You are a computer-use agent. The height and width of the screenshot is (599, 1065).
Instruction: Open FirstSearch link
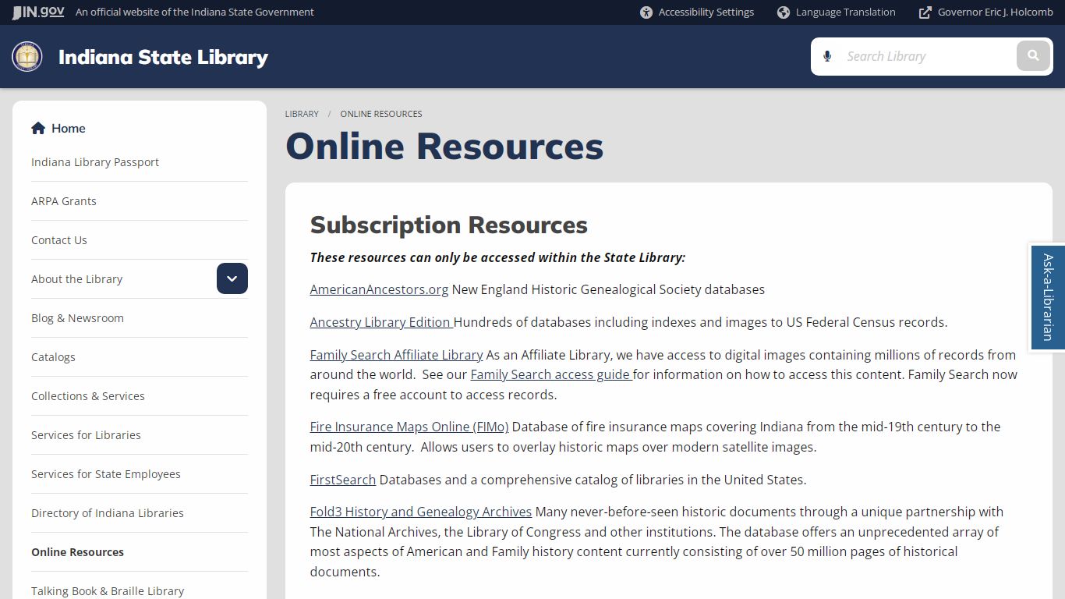(343, 480)
